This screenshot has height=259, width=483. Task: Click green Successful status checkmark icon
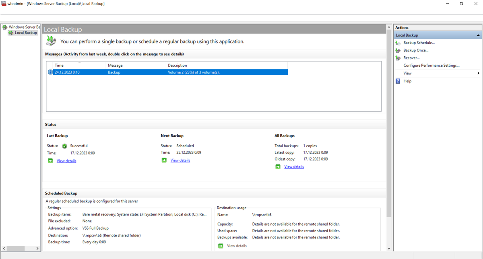pos(64,146)
